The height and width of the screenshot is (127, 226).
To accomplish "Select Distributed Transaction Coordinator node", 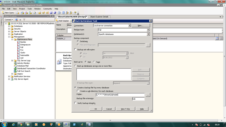I will (x=31, y=68).
